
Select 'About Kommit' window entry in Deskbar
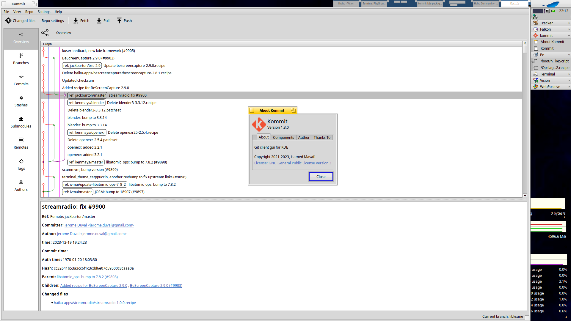tap(552, 42)
